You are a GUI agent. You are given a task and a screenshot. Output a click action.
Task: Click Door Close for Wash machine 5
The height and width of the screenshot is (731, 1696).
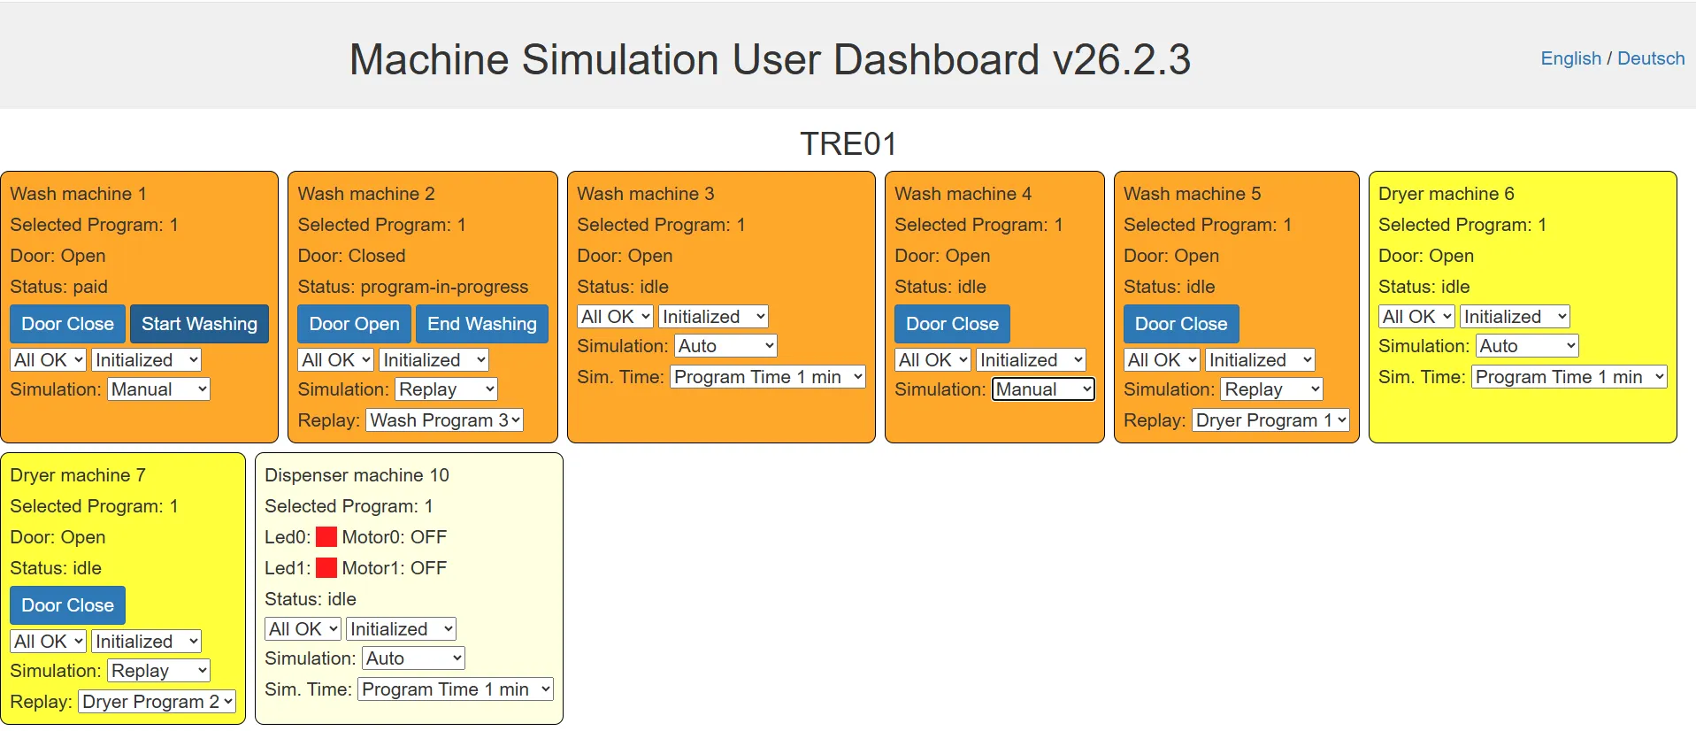pos(1181,324)
